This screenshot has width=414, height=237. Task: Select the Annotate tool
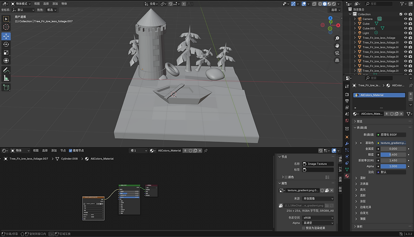click(6, 70)
